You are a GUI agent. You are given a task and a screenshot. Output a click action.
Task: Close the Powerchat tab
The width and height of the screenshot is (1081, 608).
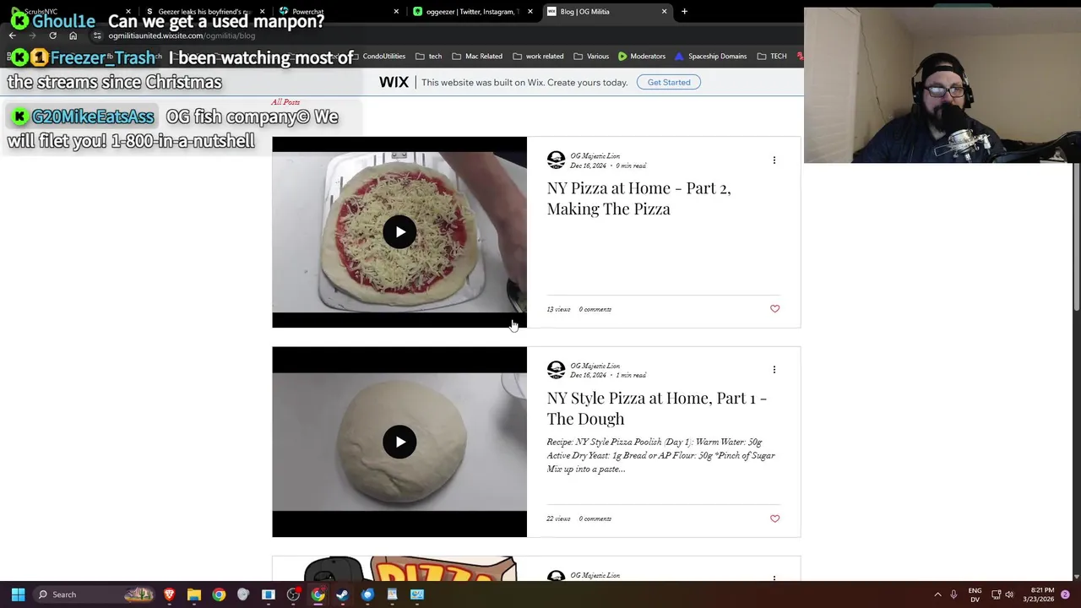[x=396, y=12]
